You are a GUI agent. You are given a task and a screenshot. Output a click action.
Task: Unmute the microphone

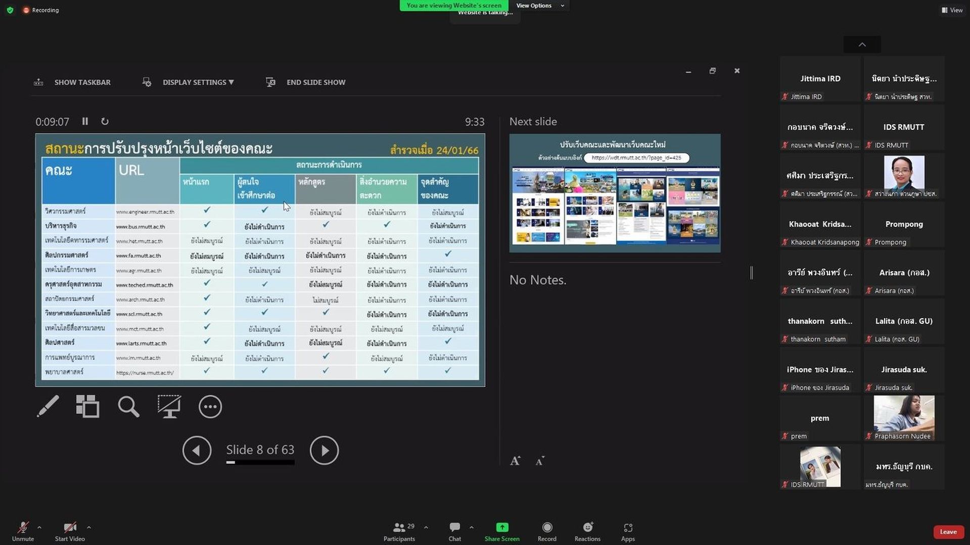pyautogui.click(x=23, y=532)
